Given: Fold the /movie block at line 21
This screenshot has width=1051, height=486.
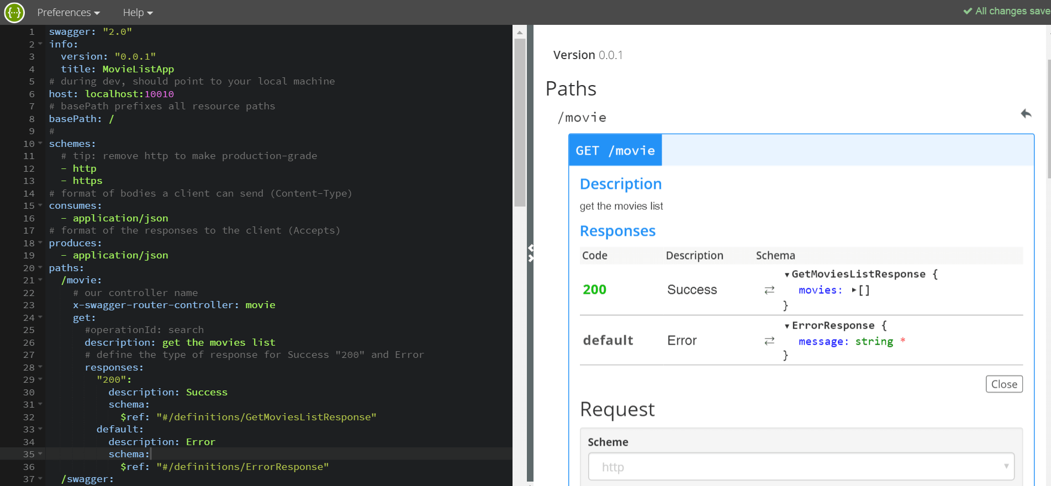Looking at the screenshot, I should pos(40,280).
